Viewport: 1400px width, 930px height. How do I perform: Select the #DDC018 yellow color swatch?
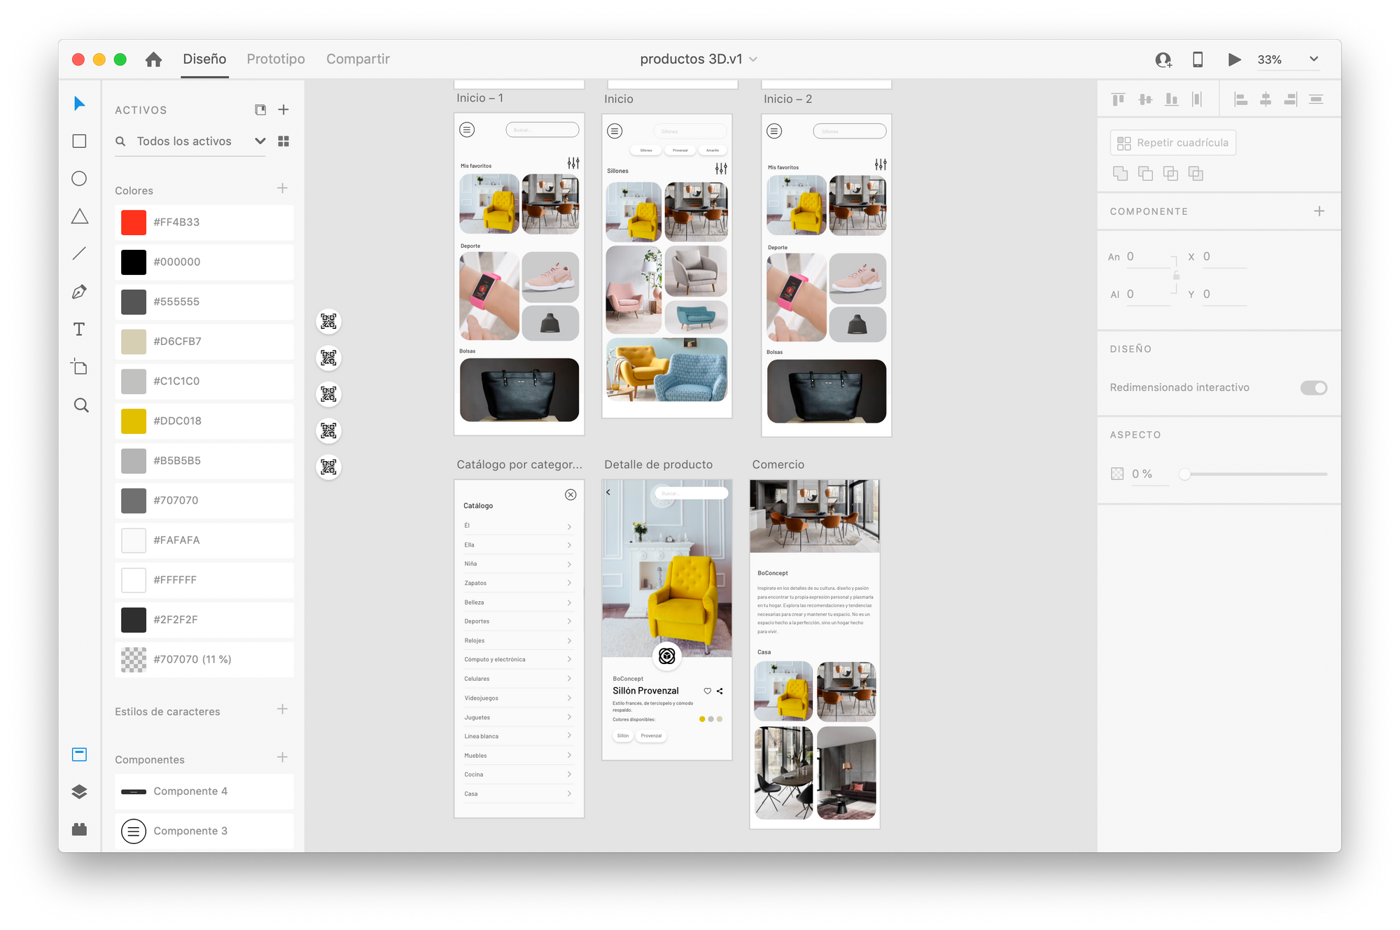coord(134,421)
